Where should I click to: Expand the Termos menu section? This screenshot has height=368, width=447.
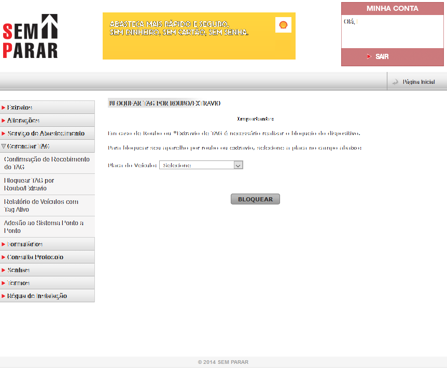tap(47, 283)
